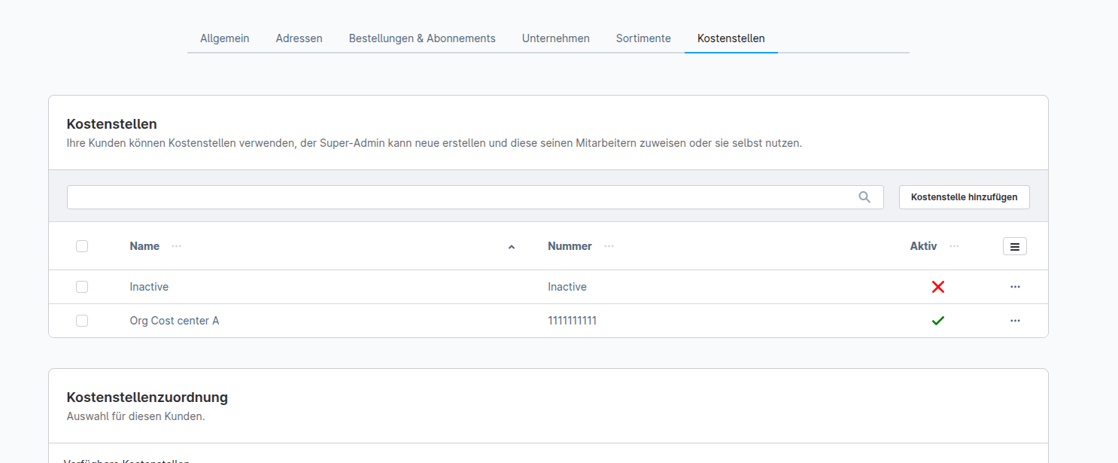Open Nummer column options dots
Viewport: 1118px width, 463px height.
pyautogui.click(x=609, y=246)
